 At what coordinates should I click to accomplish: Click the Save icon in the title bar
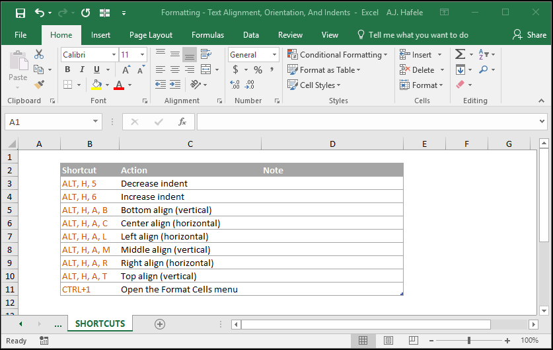coord(20,13)
